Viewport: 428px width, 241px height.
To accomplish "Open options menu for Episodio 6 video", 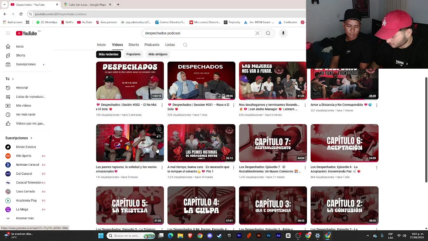I will click(377, 167).
